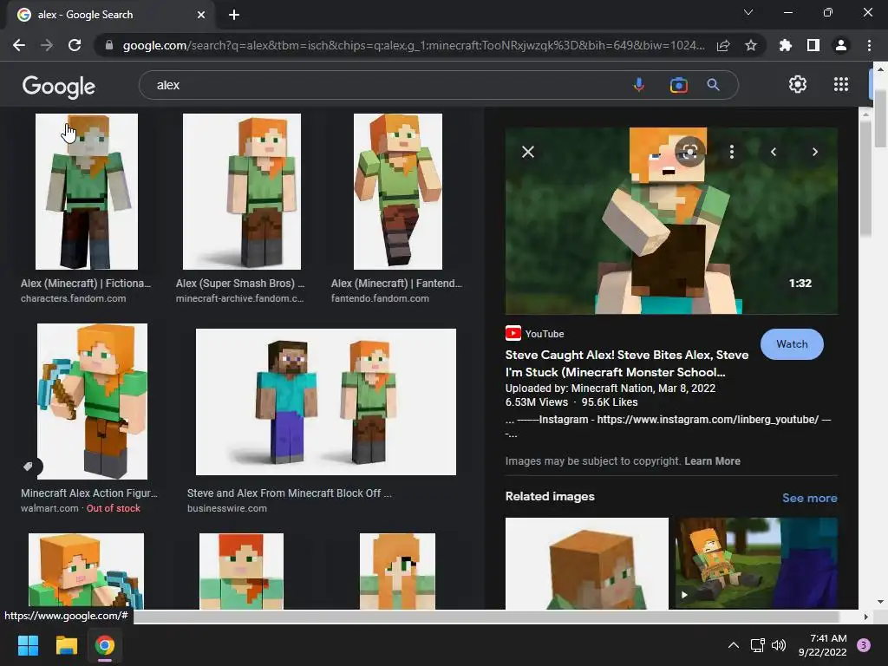Screen dimensions: 888x666
Task: Open Minecraft Alex Action Figure image
Action: tap(92, 402)
